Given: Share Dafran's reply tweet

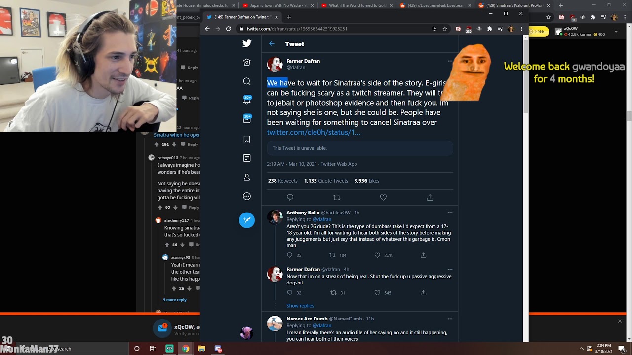Looking at the screenshot, I should tap(423, 293).
